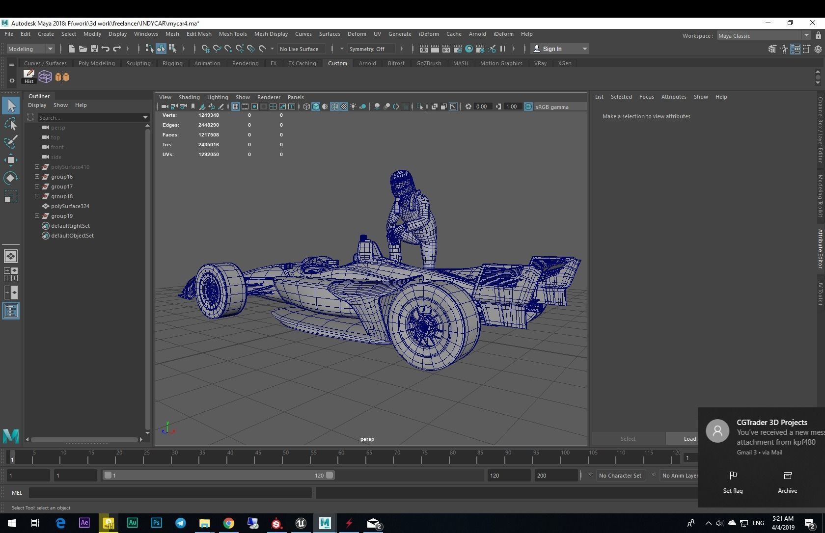The image size is (825, 533).
Task: Click the Outliner horizontal scrollbar
Action: tap(84, 439)
